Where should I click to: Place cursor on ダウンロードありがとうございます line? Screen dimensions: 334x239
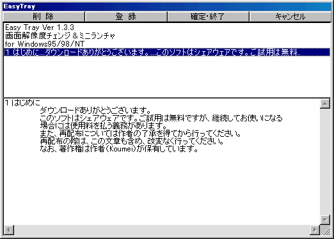[x=95, y=111]
